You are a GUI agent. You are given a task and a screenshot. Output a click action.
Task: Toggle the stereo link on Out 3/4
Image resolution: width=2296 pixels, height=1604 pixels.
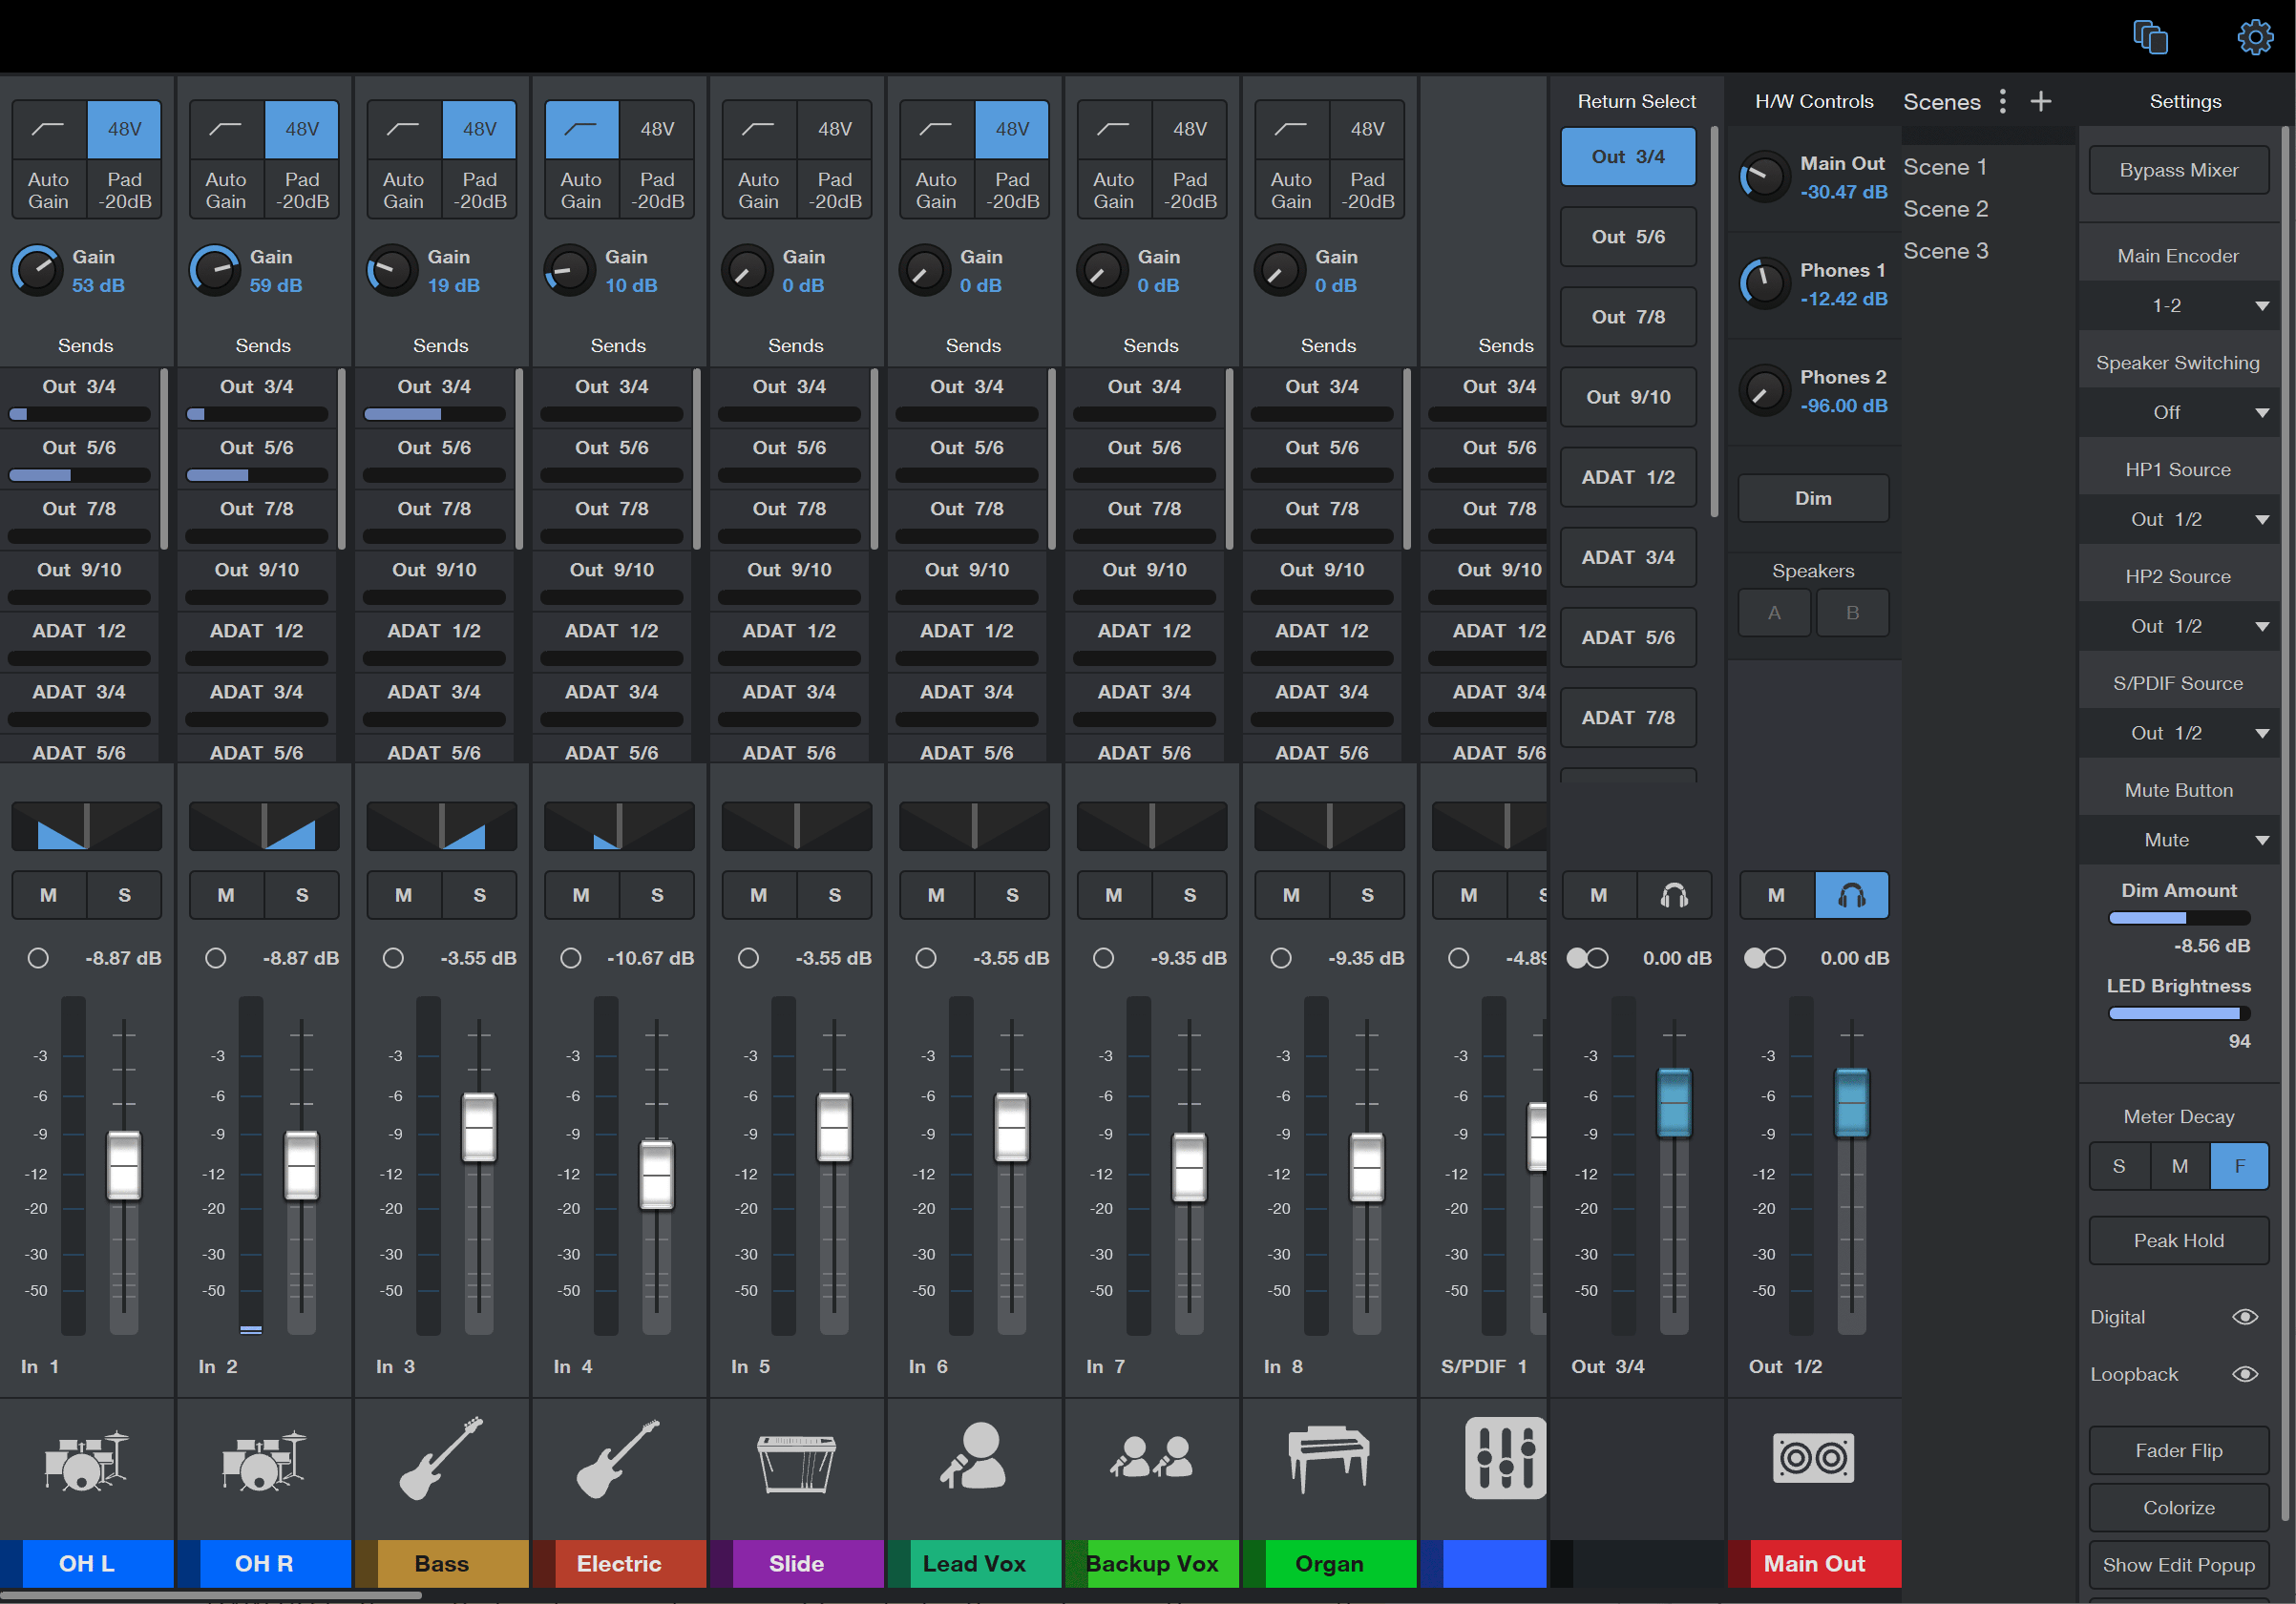point(1587,957)
